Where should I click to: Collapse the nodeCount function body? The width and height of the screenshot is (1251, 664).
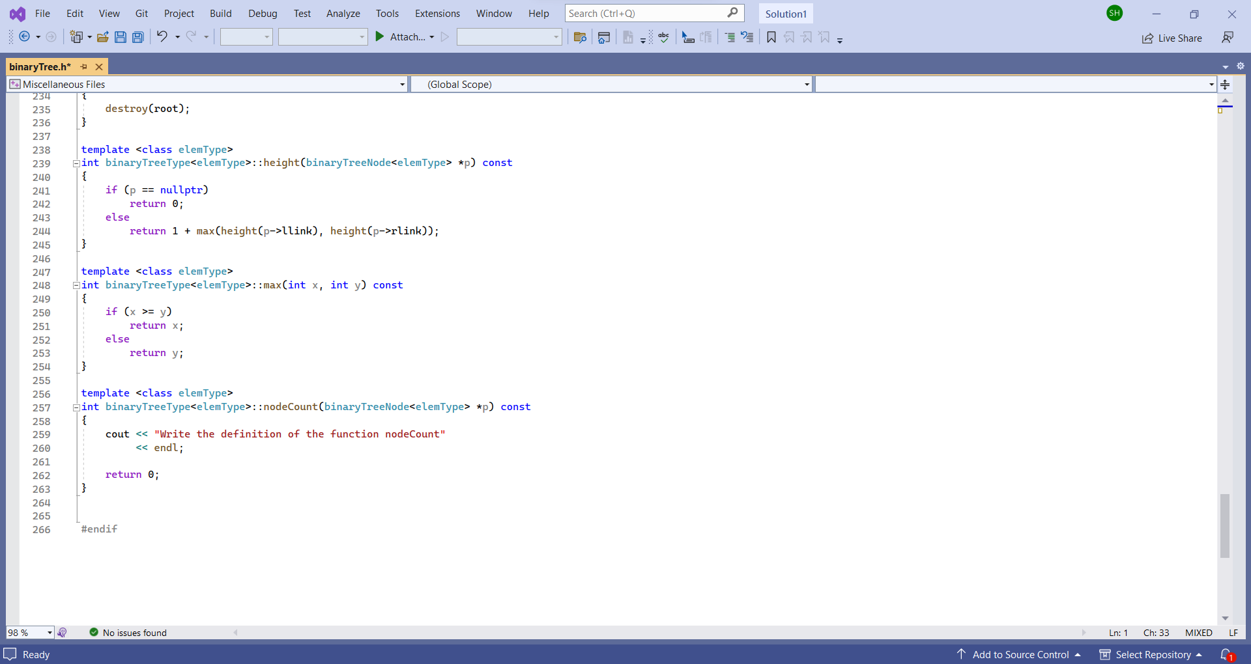(x=76, y=408)
